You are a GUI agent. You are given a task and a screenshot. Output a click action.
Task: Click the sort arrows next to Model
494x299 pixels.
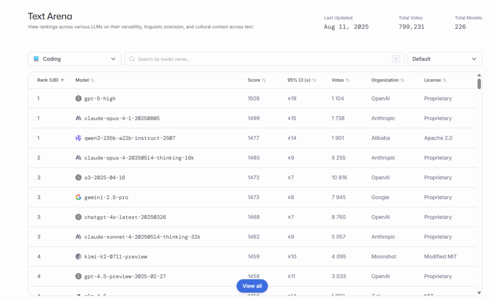click(92, 80)
